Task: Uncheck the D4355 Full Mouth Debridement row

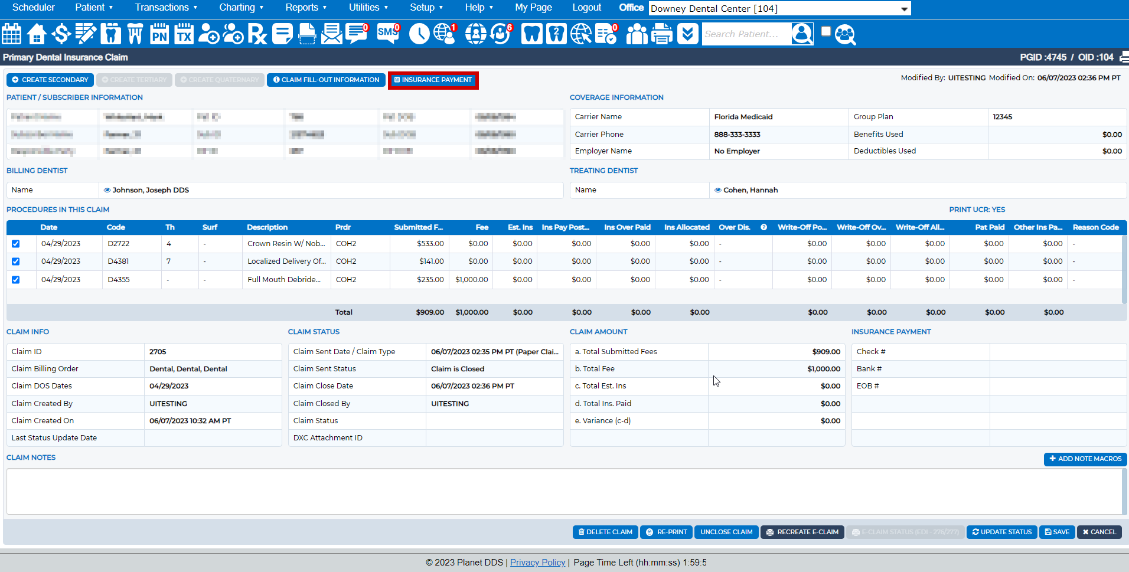Action: pos(15,279)
